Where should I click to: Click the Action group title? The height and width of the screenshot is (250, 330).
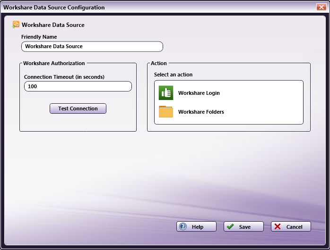tap(159, 63)
